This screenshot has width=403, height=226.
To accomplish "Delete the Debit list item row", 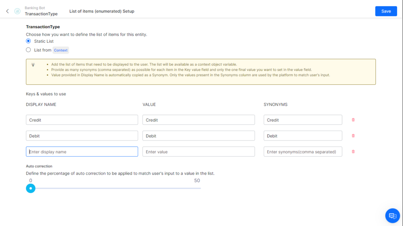I will [x=353, y=135].
